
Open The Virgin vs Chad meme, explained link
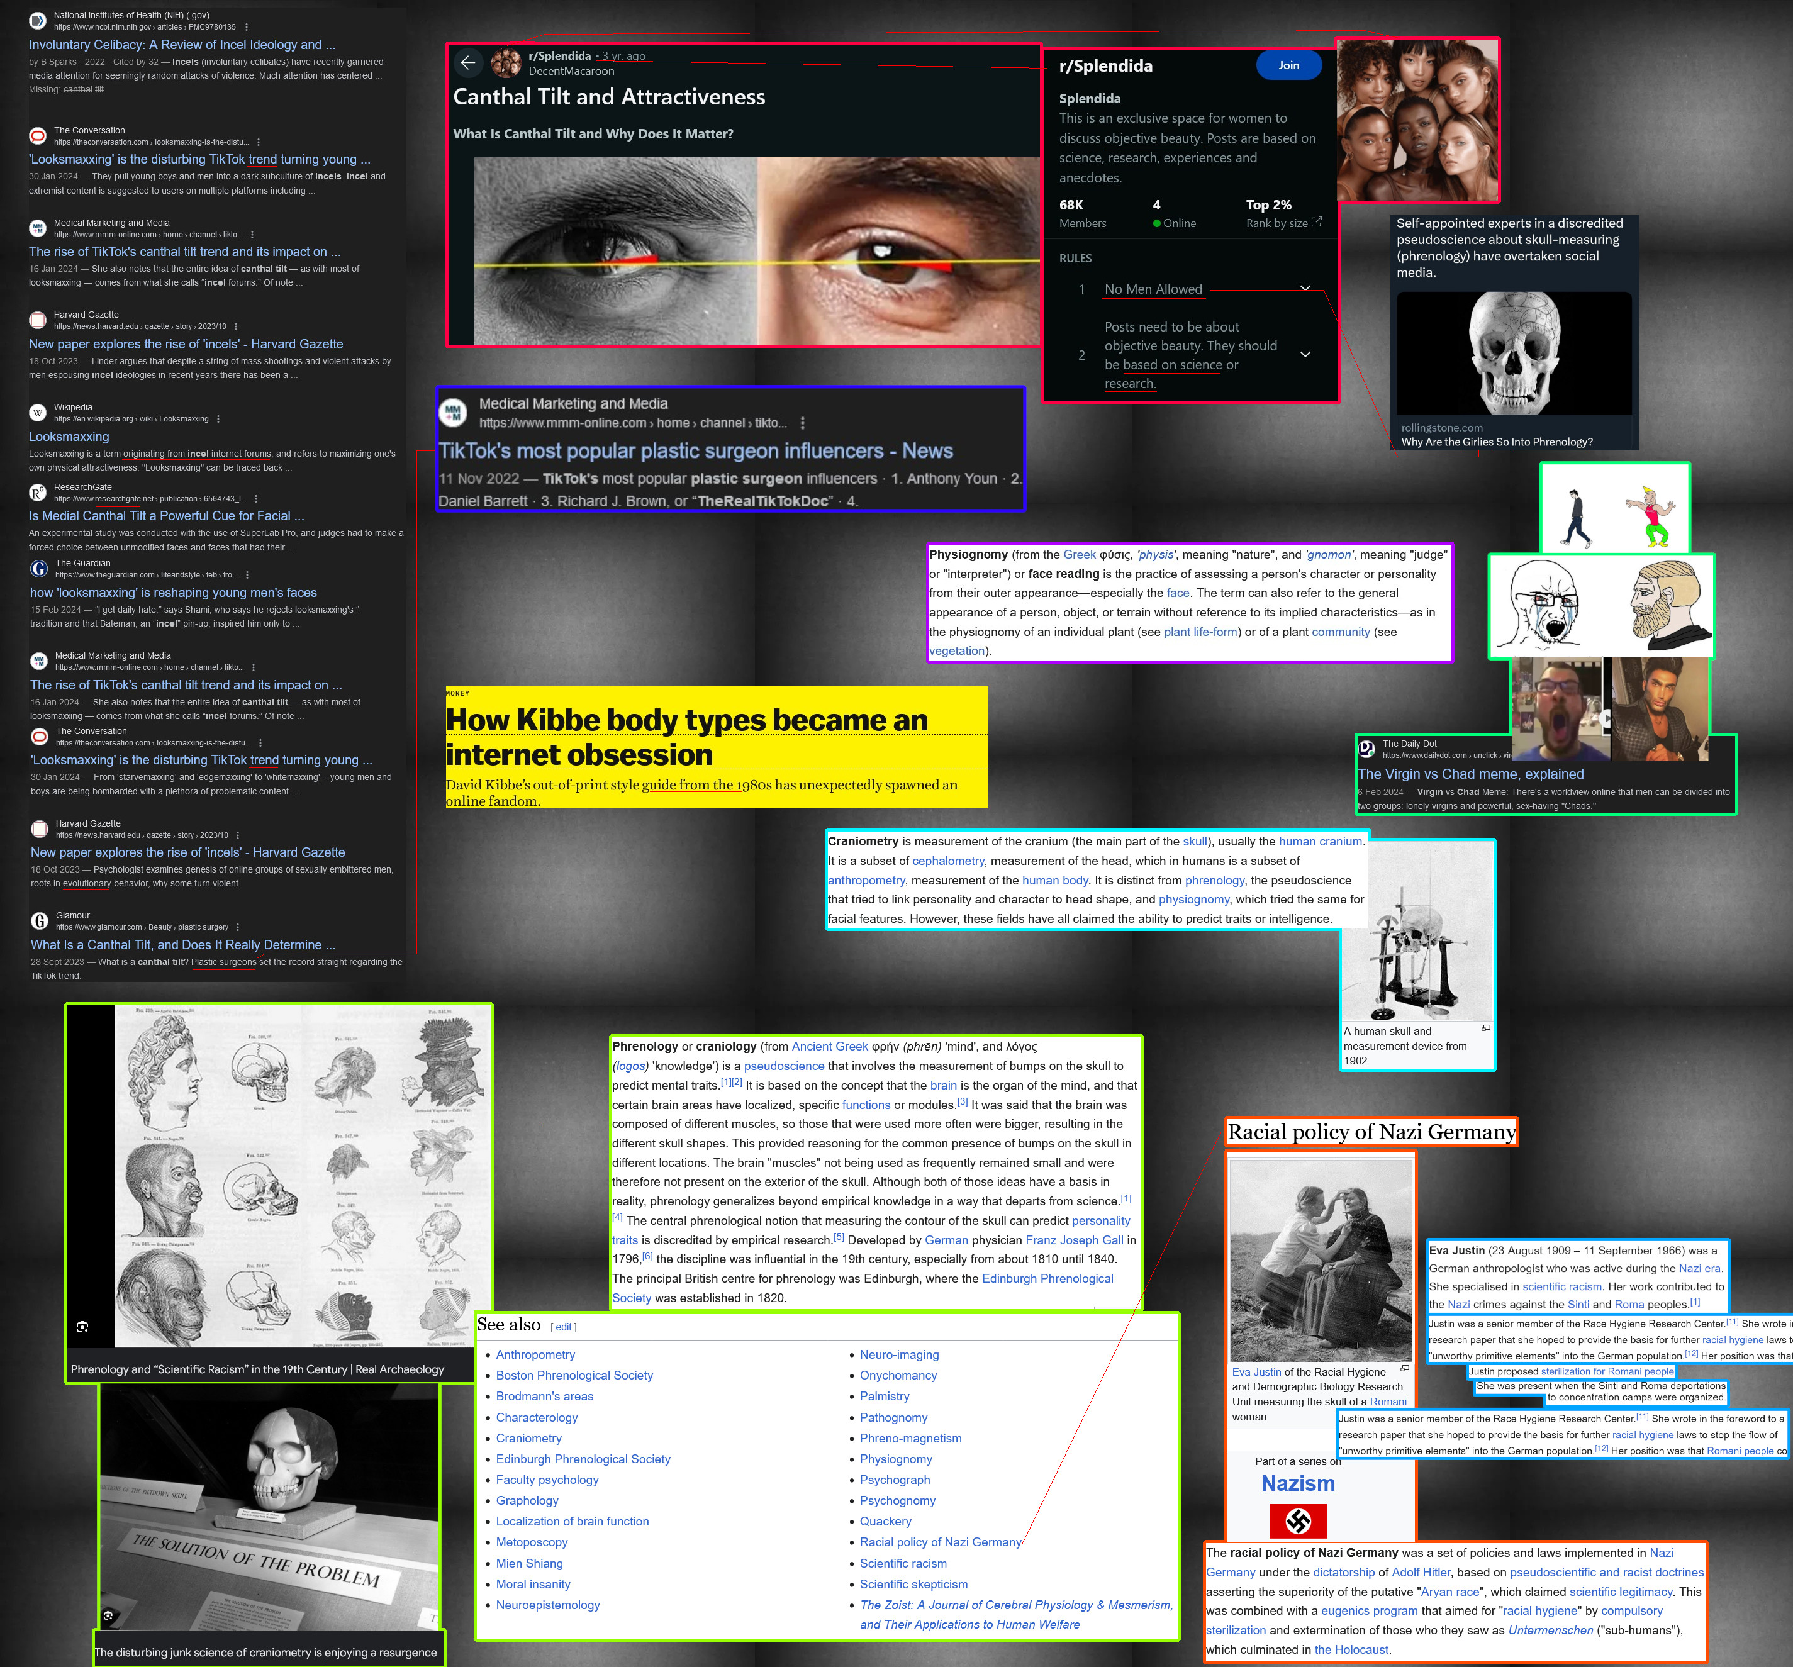click(x=1470, y=774)
